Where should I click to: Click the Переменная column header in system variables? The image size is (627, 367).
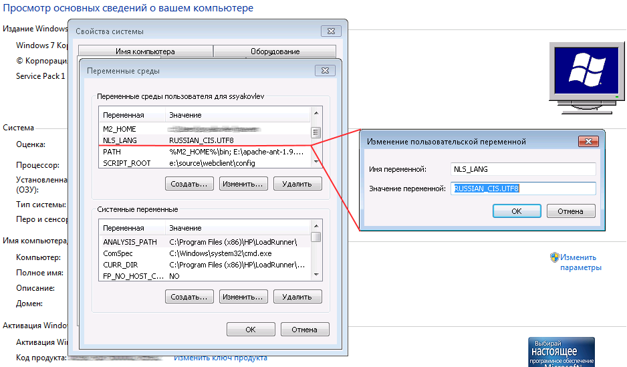pyautogui.click(x=132, y=228)
